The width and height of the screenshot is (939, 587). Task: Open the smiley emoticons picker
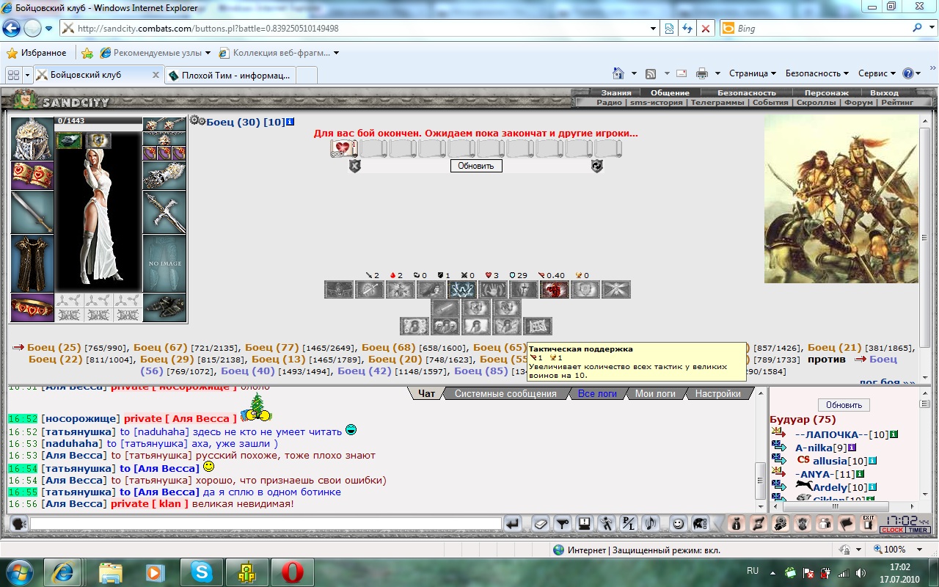tap(679, 523)
